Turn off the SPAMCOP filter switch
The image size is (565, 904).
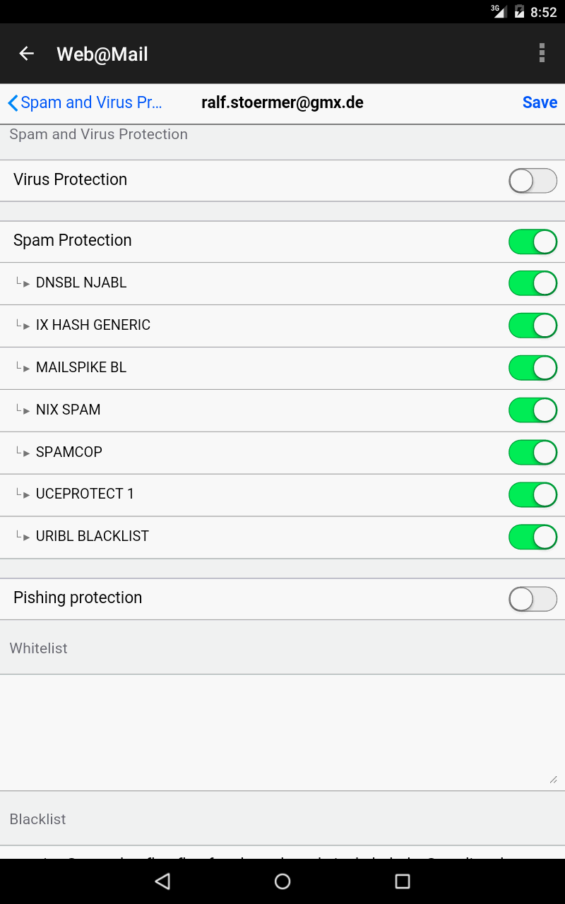coord(533,453)
